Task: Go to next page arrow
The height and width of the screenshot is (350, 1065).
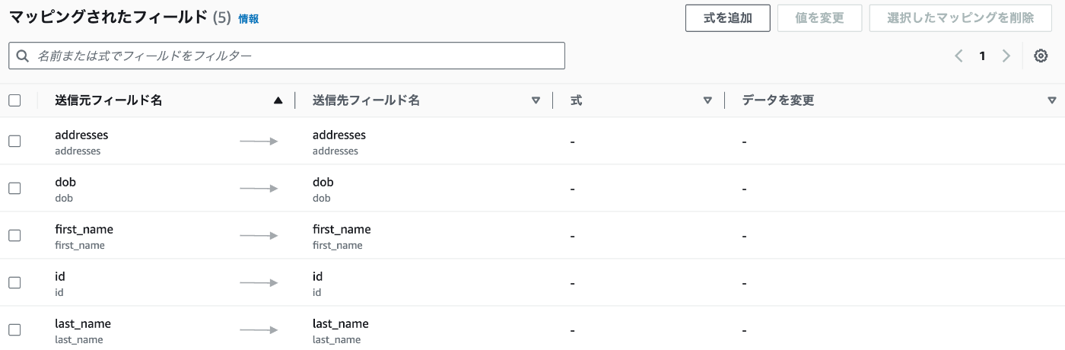Action: (x=1006, y=56)
